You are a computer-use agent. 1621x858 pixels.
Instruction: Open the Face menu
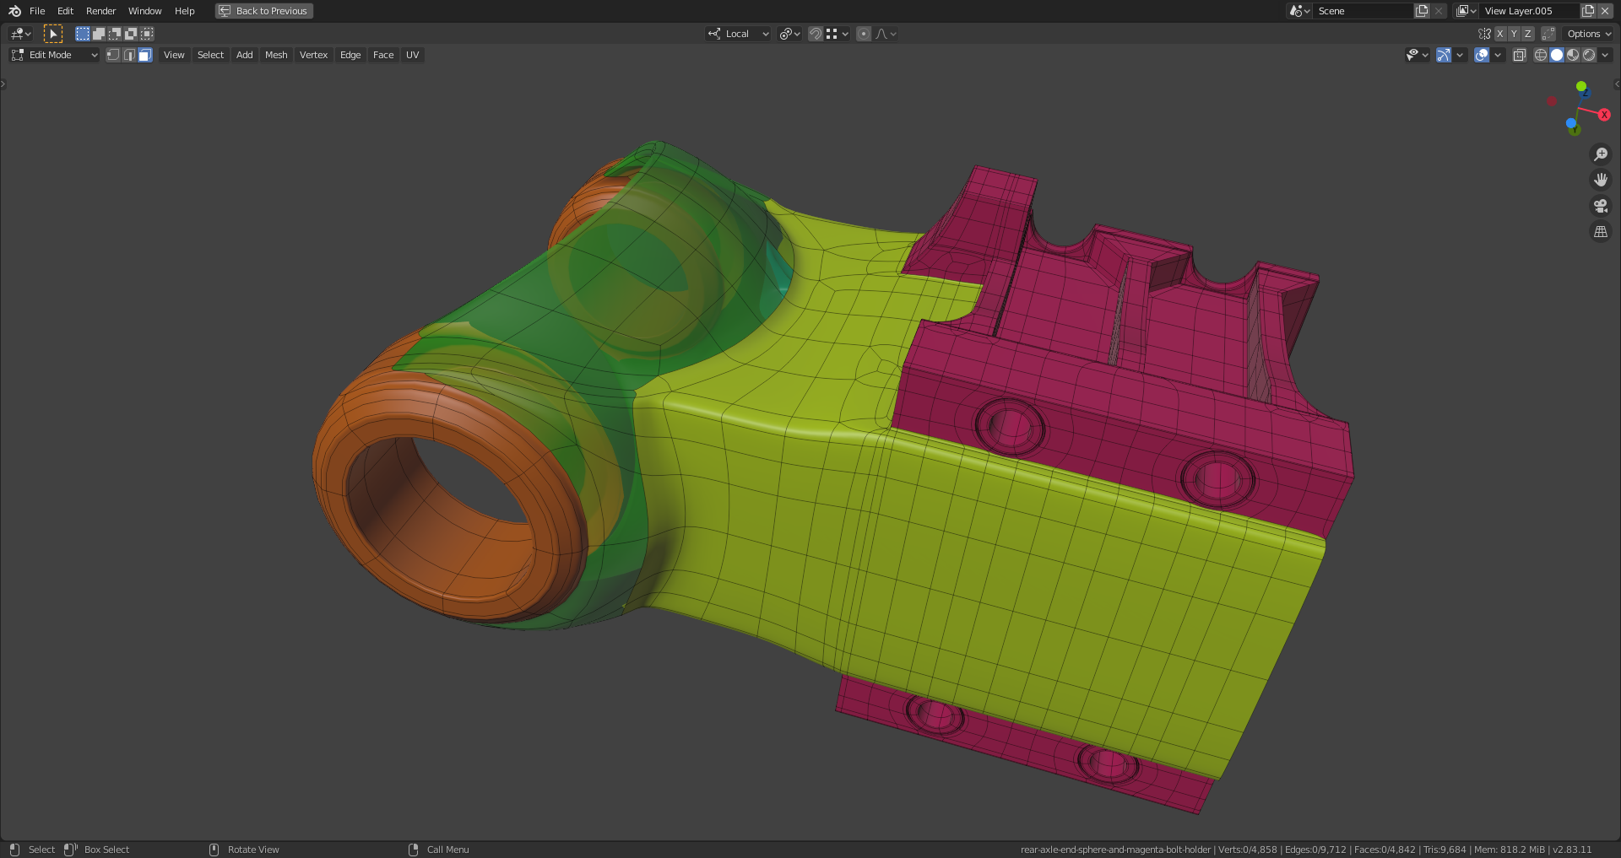[x=383, y=55]
